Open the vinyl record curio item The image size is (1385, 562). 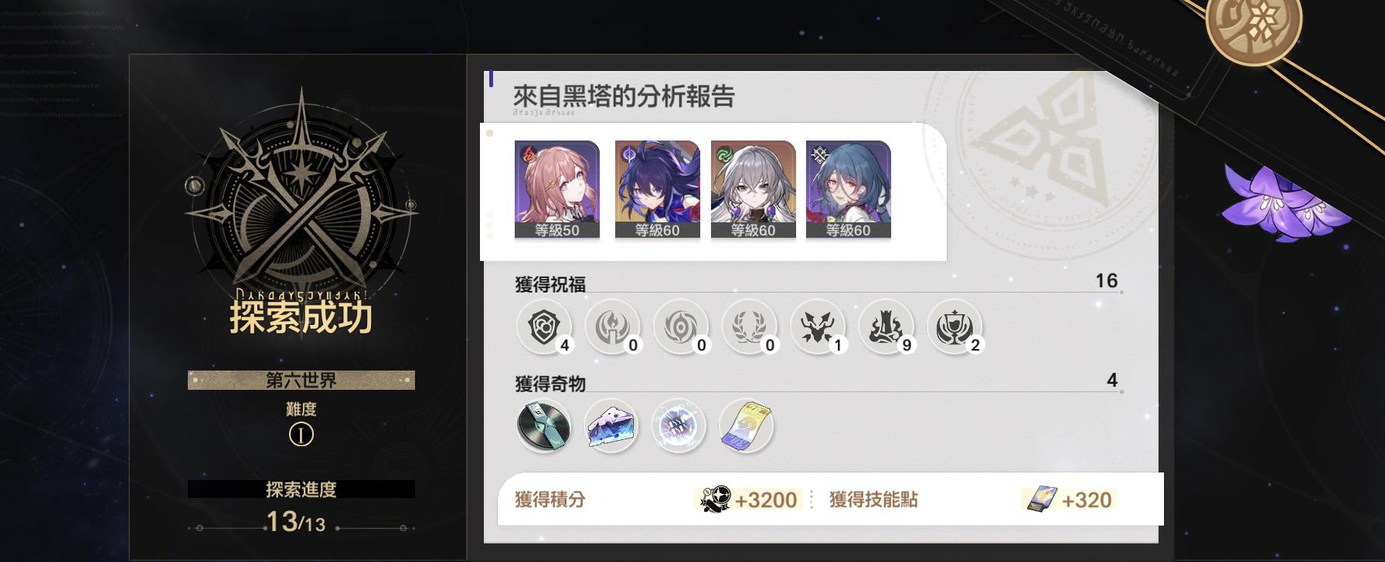544,426
